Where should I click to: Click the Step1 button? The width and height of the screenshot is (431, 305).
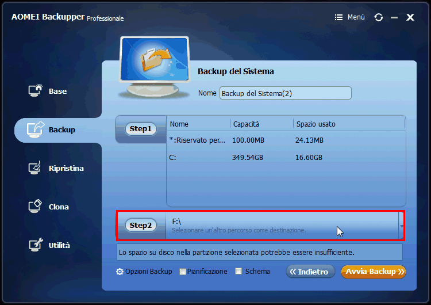point(141,129)
